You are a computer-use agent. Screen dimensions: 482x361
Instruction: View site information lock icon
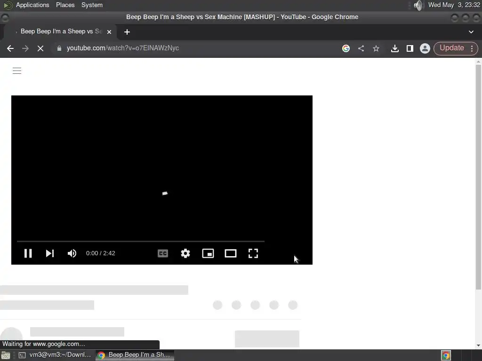[x=59, y=48]
